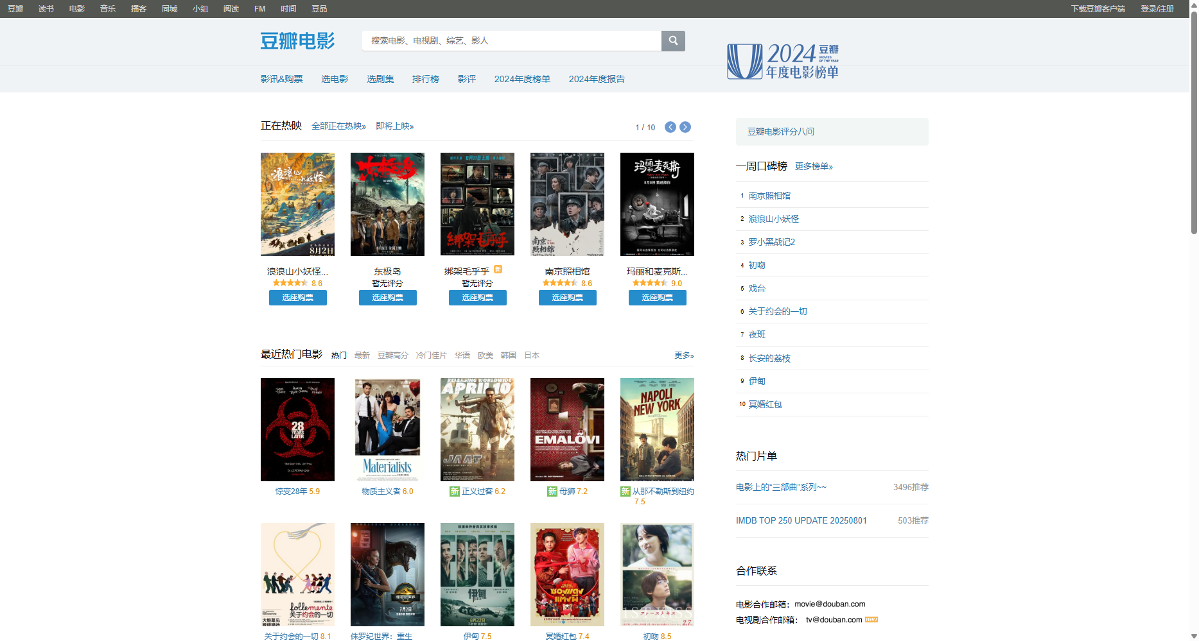Click the search magnifier button

point(673,40)
